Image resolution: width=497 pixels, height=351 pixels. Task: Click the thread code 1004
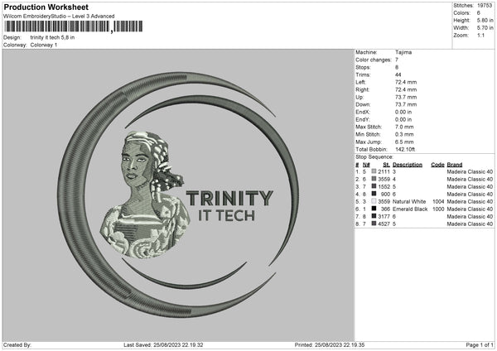click(x=438, y=201)
